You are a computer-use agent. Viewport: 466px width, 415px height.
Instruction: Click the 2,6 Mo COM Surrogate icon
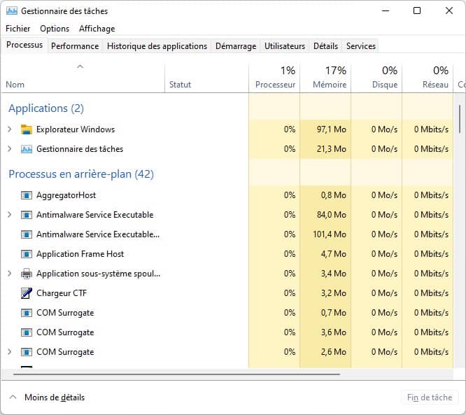click(x=27, y=352)
